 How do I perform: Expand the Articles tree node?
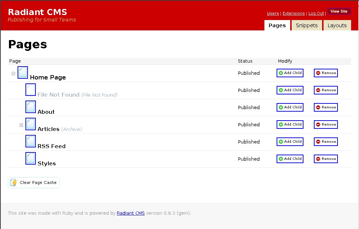(21, 125)
